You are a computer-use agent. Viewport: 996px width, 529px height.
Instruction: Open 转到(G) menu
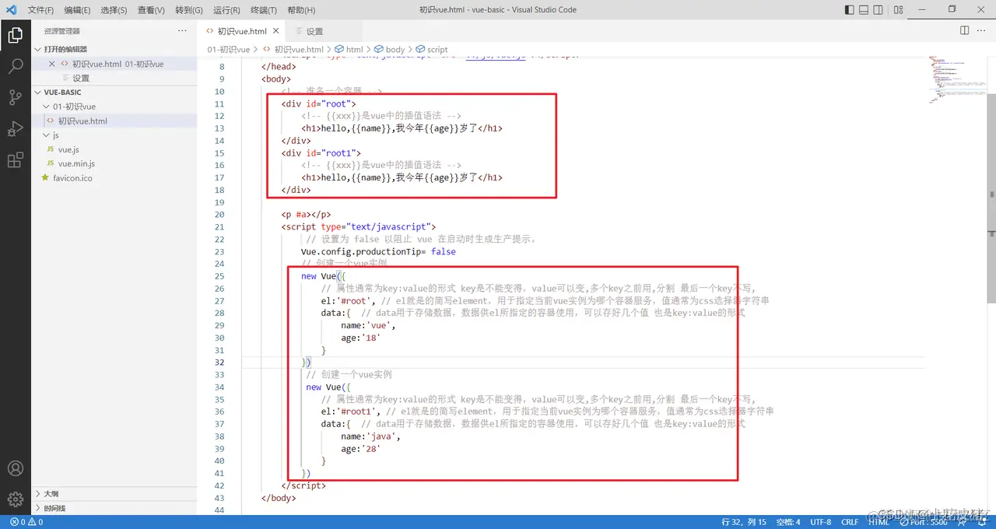tap(189, 10)
